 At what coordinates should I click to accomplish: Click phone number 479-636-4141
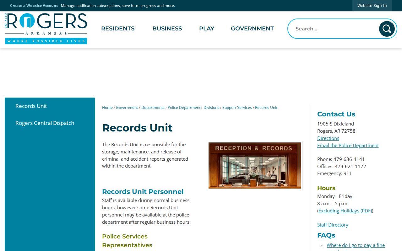349,159
